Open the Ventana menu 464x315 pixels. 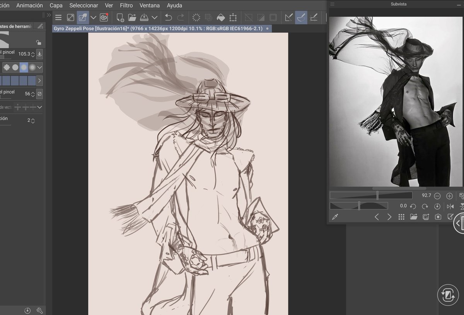pyautogui.click(x=150, y=5)
